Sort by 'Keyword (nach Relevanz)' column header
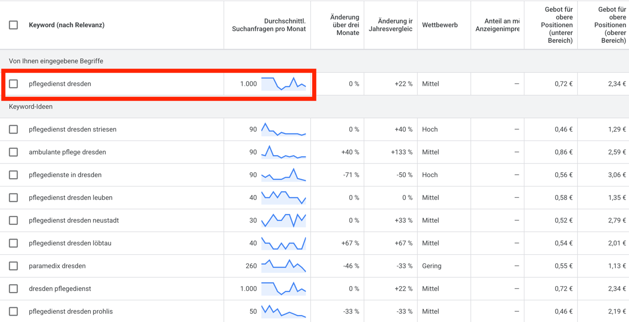Viewport: 629px width, 322px height. [x=67, y=25]
